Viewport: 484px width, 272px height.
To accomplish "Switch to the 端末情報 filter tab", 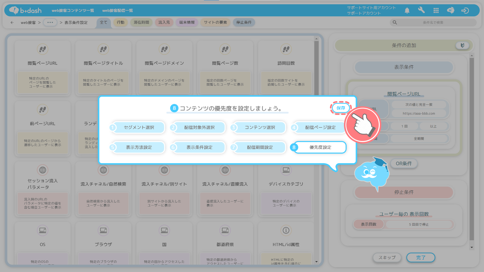I will (x=187, y=23).
